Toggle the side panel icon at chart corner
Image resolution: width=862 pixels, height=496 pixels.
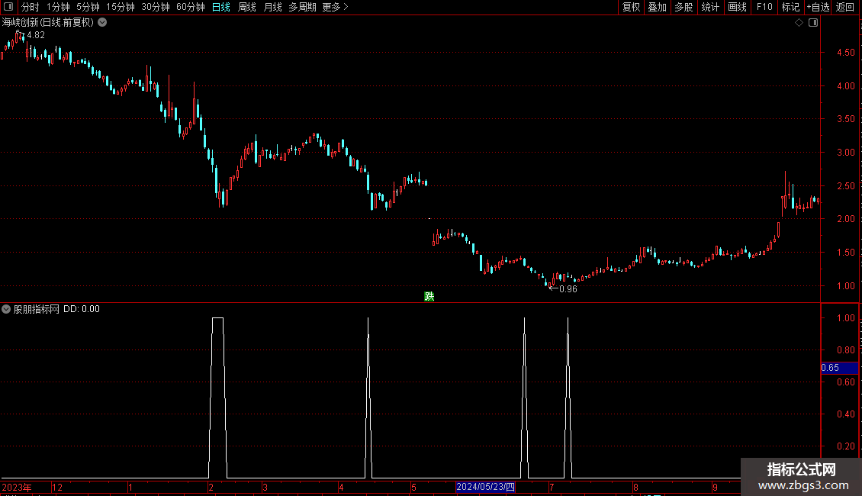[813, 23]
